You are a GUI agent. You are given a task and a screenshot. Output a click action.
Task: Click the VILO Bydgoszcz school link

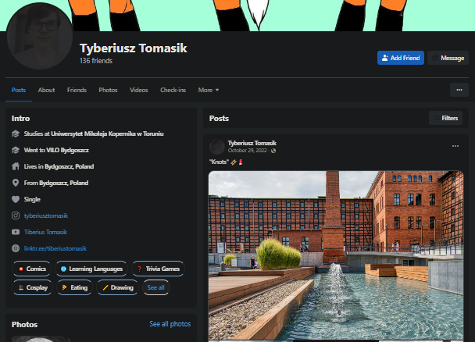click(x=67, y=150)
